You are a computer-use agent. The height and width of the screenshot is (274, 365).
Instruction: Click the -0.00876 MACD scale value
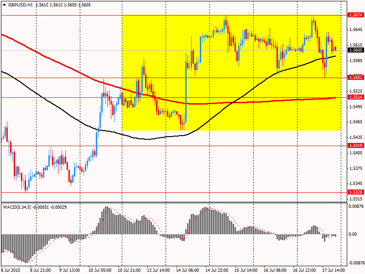click(356, 263)
